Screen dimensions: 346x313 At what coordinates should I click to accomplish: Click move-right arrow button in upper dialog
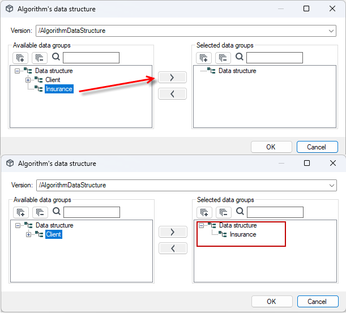coord(172,78)
